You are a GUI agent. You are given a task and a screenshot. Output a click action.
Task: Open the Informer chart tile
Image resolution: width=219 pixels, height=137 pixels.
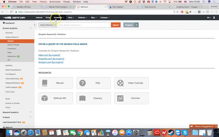click(131, 98)
